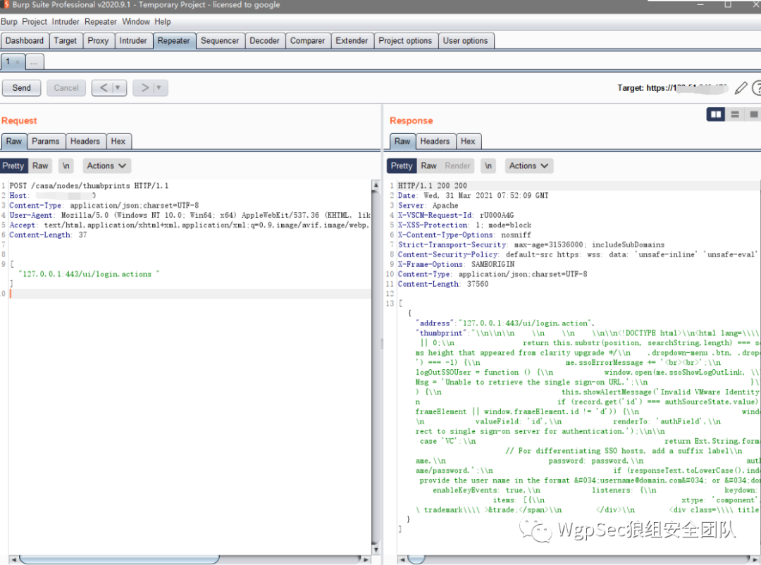This screenshot has width=761, height=565.
Task: Click request vertical scrollbar up arrow
Action: pos(376,185)
